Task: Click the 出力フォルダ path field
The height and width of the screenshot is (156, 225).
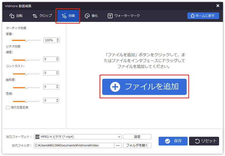Action: click(74, 145)
